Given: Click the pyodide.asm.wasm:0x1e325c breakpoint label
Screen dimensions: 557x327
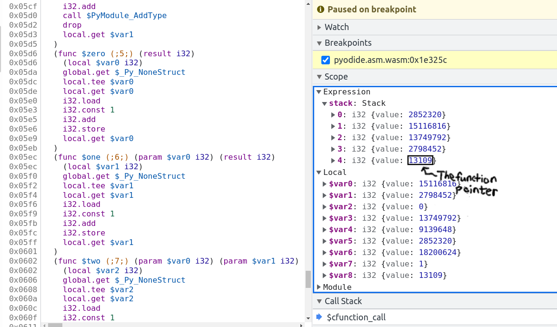Looking at the screenshot, I should 390,60.
